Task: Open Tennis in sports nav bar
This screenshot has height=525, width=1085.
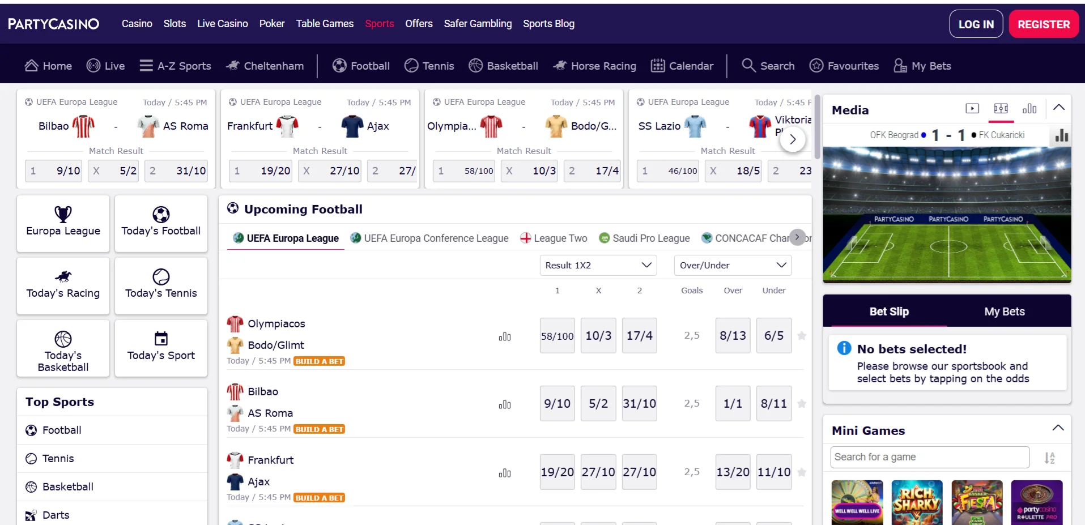Action: (429, 66)
